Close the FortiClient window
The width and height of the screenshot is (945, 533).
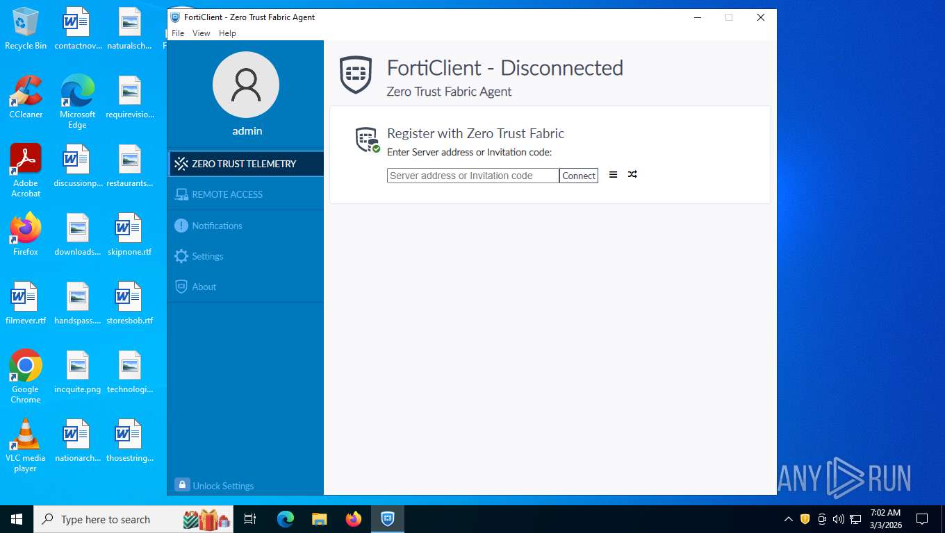pos(761,17)
